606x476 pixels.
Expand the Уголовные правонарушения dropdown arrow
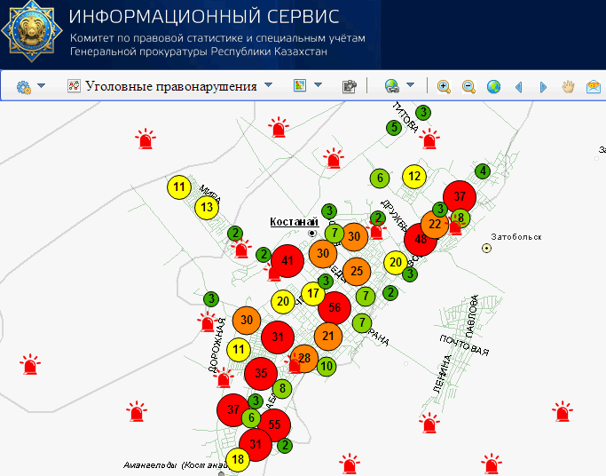[x=268, y=85]
